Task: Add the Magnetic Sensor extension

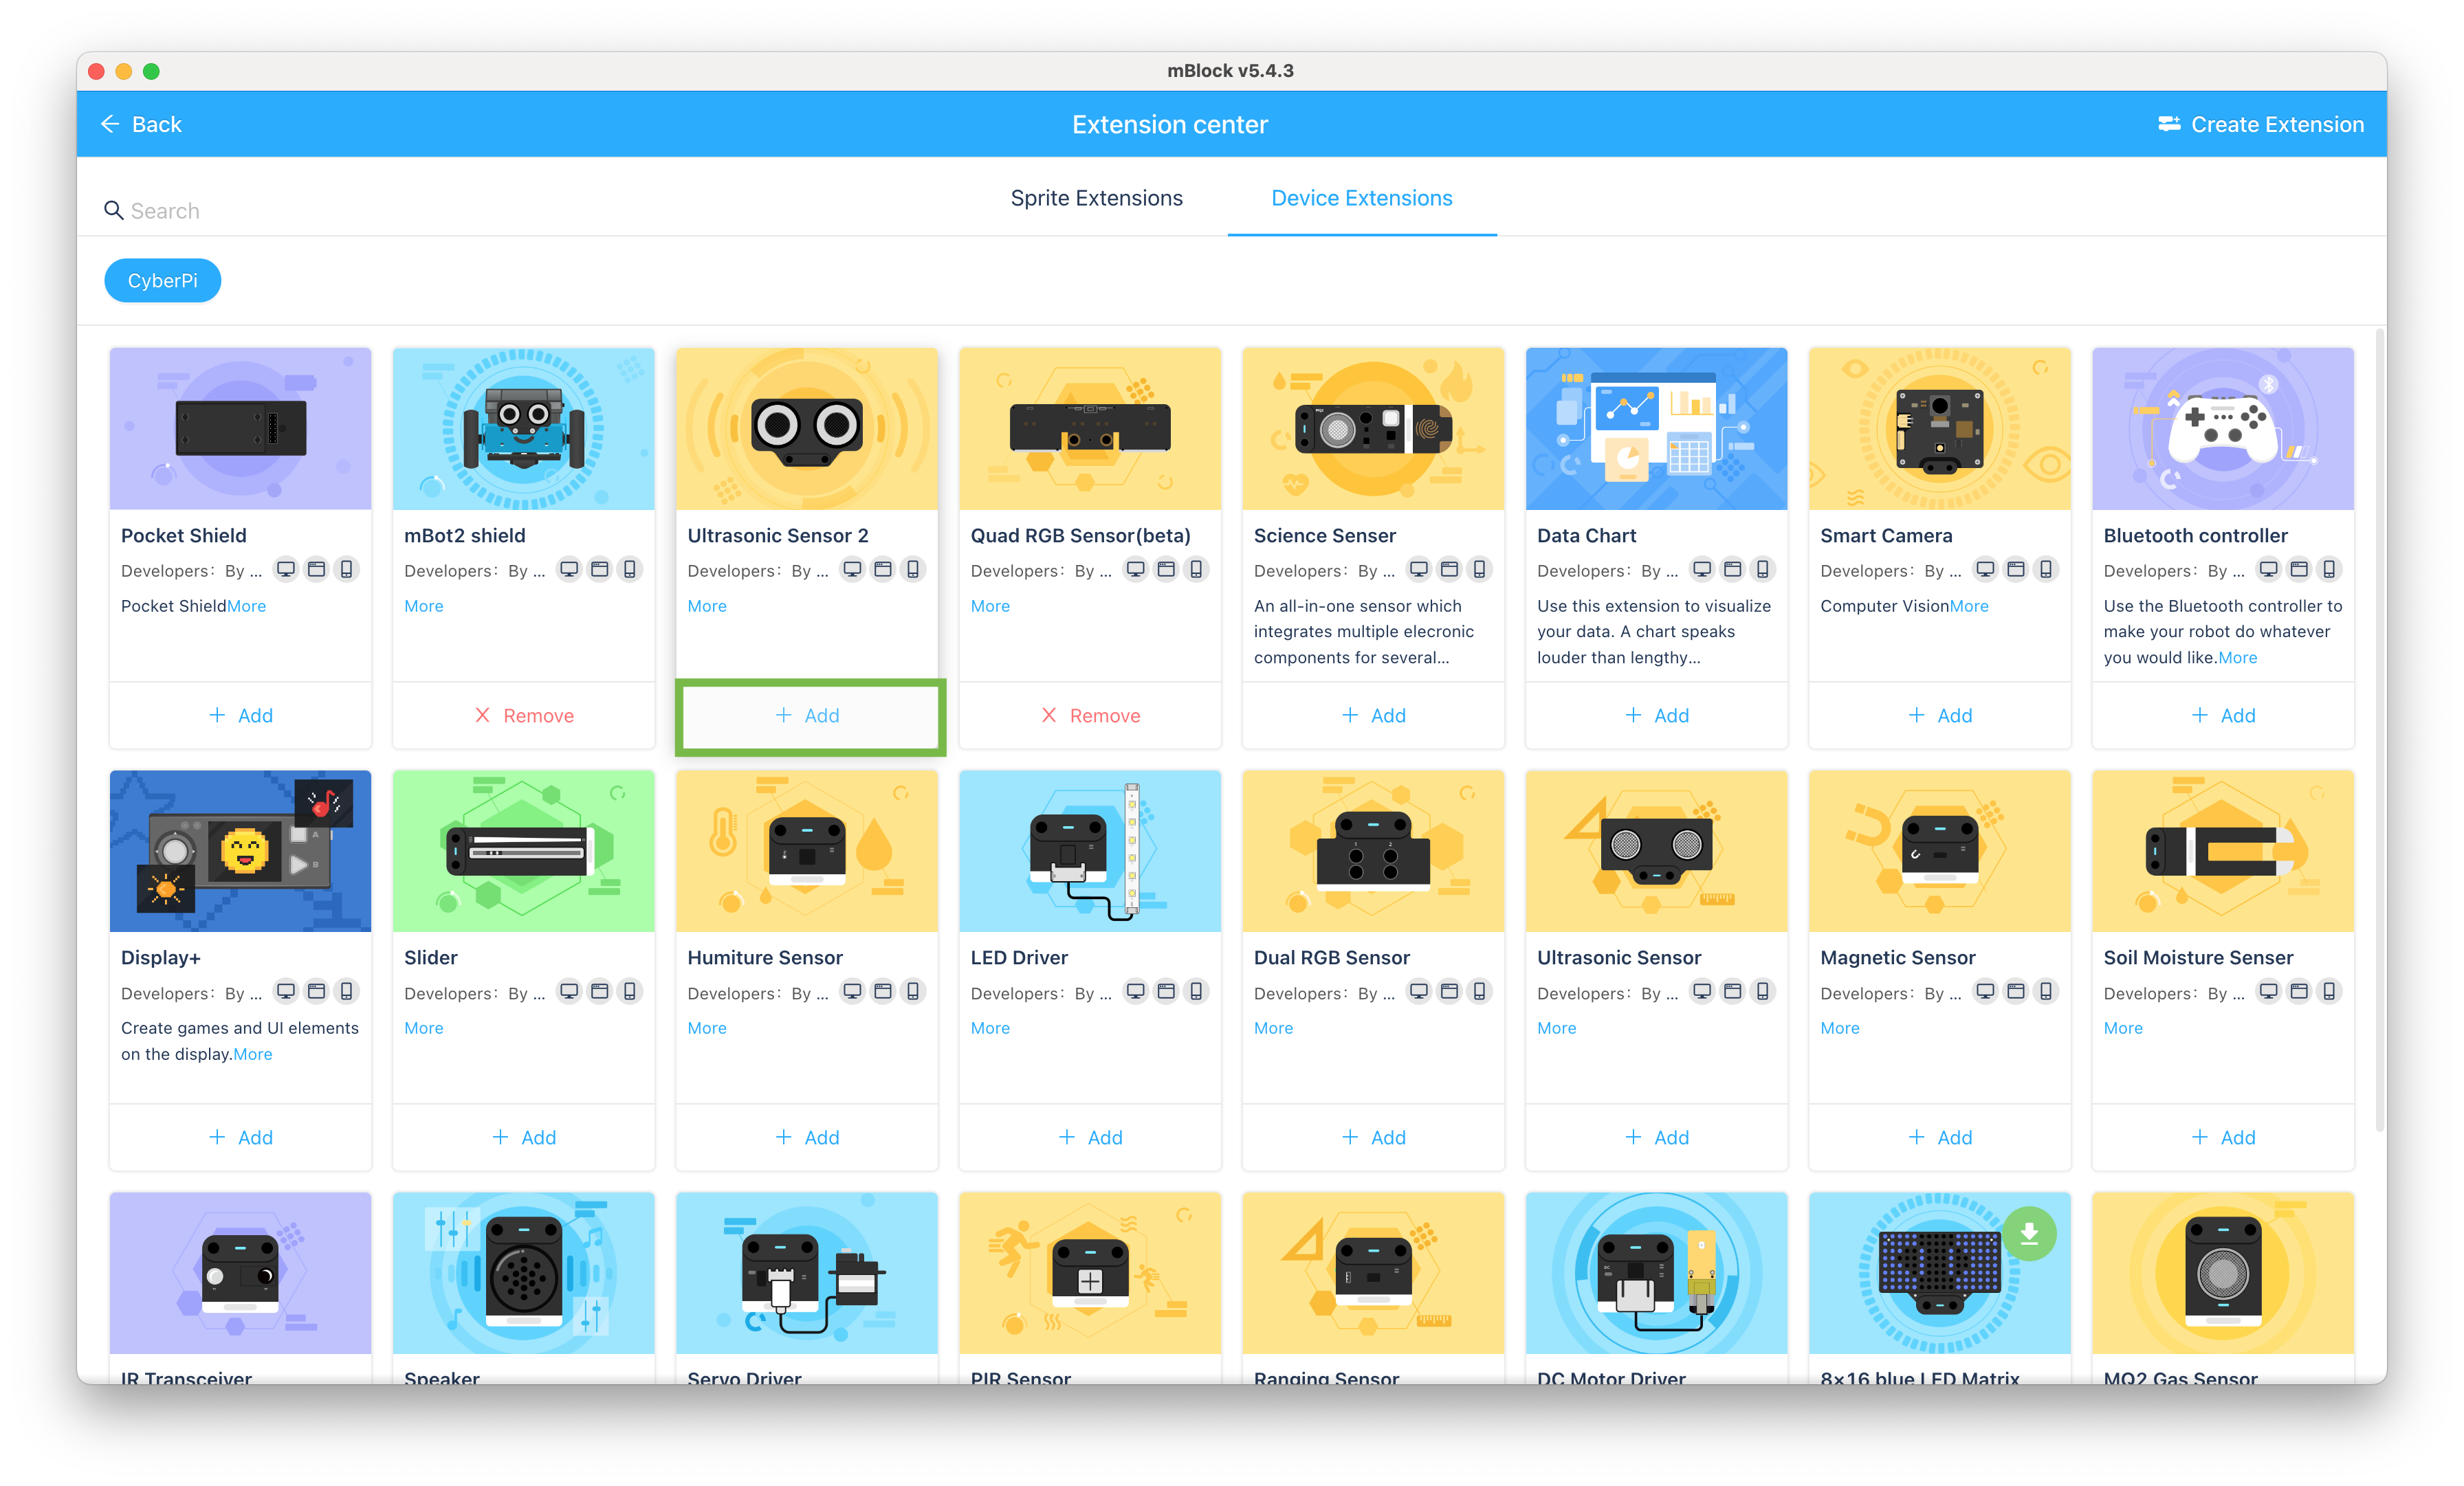Action: [1939, 1137]
